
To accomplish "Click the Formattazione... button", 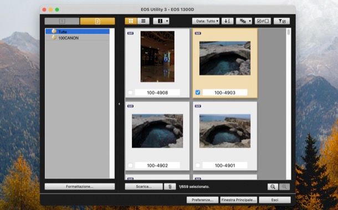I will (80, 187).
